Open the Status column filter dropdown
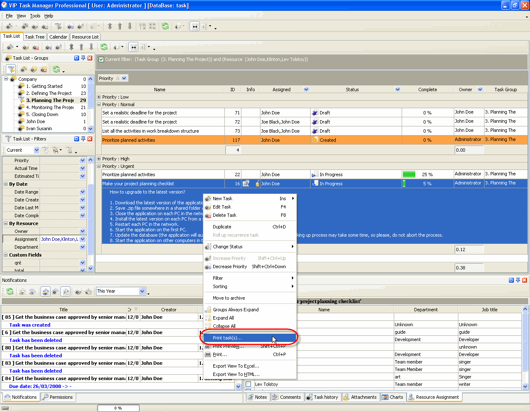530x412 pixels. click(397, 90)
